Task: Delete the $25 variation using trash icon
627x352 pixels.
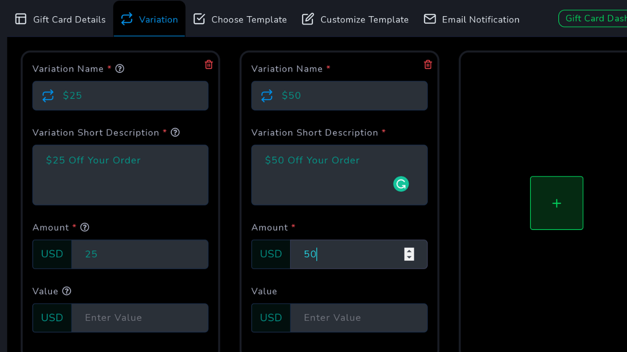Action: point(209,65)
